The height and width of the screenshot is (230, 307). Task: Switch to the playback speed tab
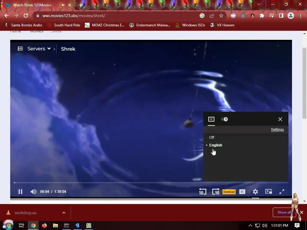(224, 119)
